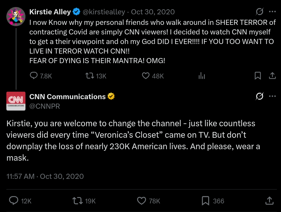The width and height of the screenshot is (281, 212).
Task: Reply to Kirstie Alley's tweet
Action: pyautogui.click(x=34, y=76)
